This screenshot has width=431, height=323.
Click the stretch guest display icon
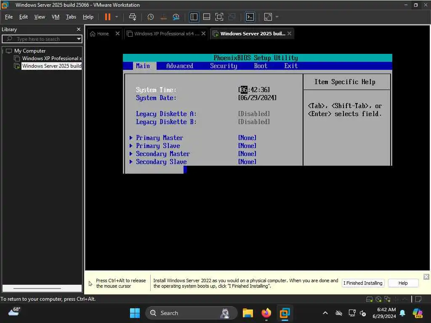[x=268, y=17]
